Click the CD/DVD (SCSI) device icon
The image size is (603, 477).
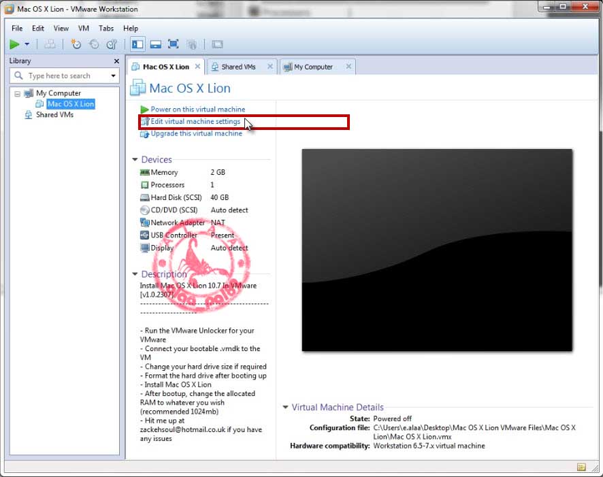coord(144,210)
